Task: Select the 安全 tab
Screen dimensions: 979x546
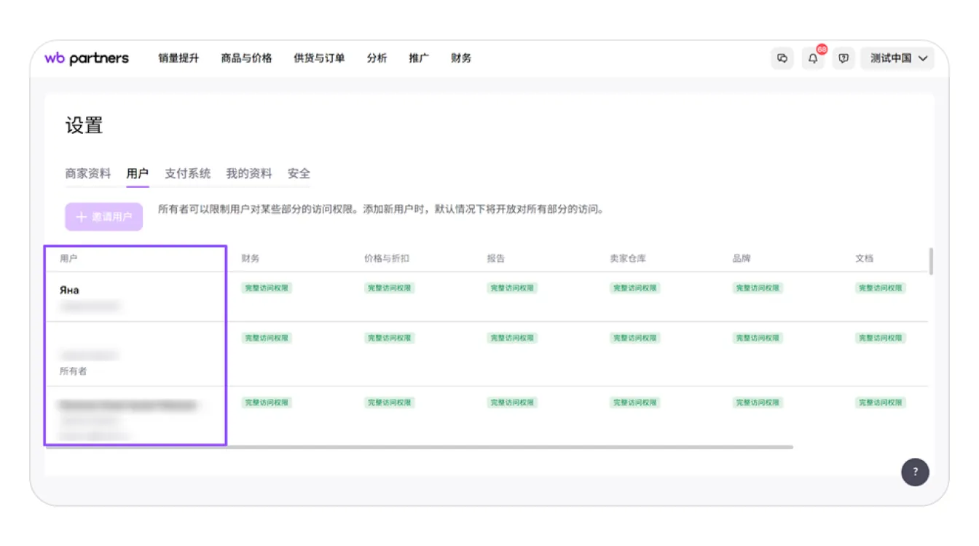Action: (299, 173)
